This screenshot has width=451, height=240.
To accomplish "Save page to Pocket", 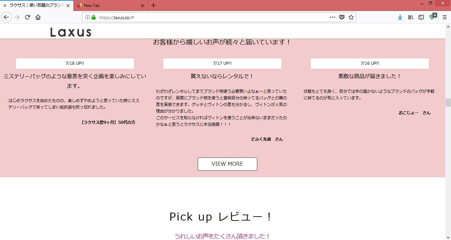I will (x=342, y=17).
